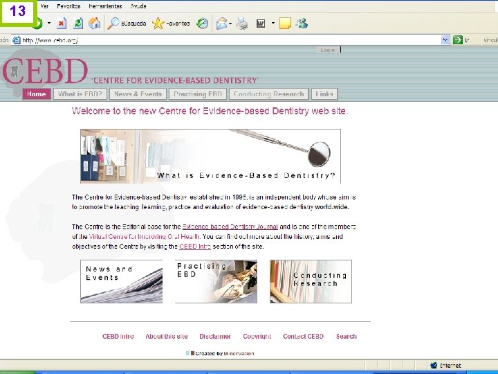
Task: Open the Disclaimer footer link
Action: click(215, 336)
